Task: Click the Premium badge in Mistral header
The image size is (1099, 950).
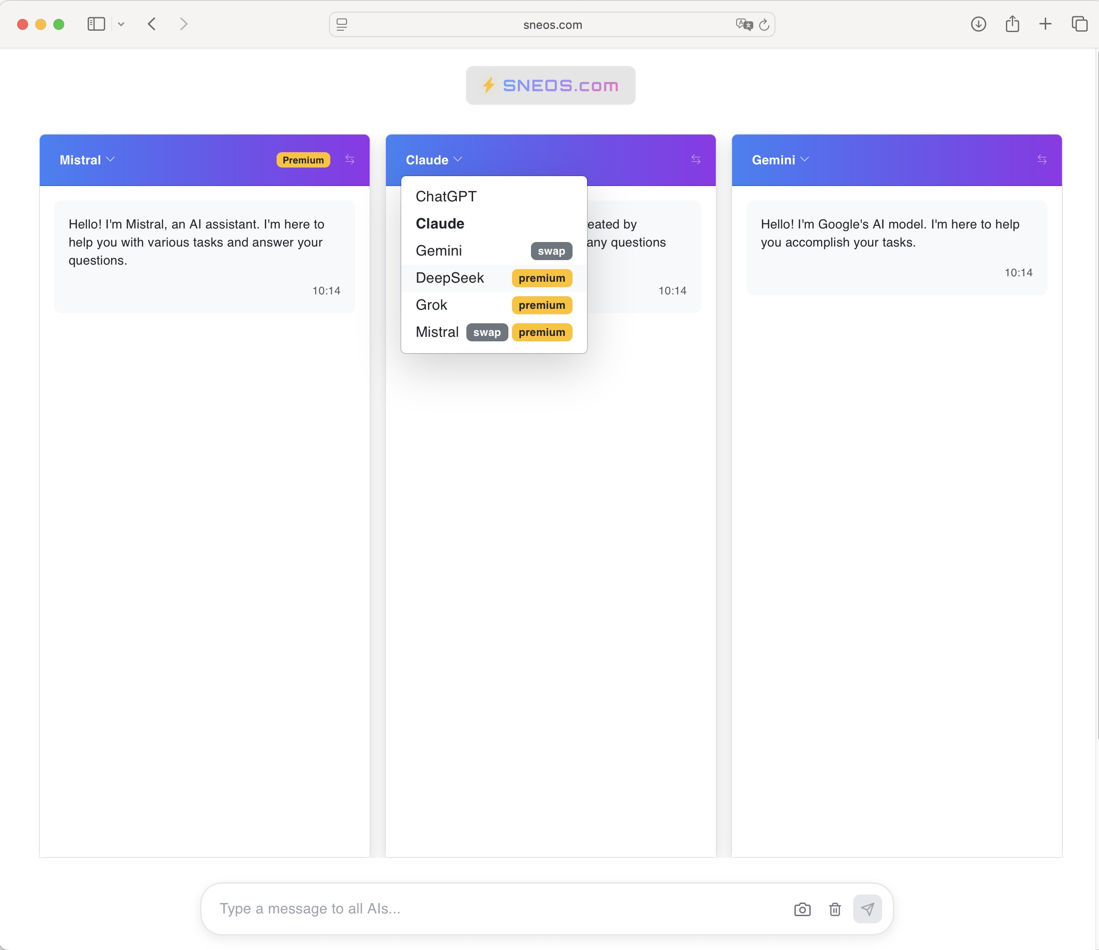Action: click(x=303, y=159)
